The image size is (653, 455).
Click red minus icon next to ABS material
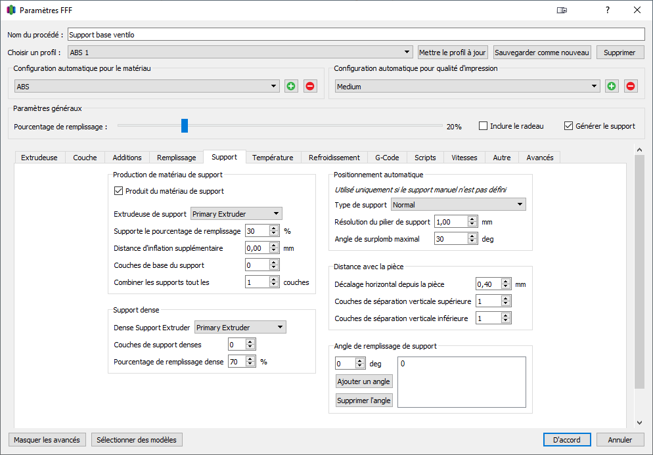tap(310, 86)
